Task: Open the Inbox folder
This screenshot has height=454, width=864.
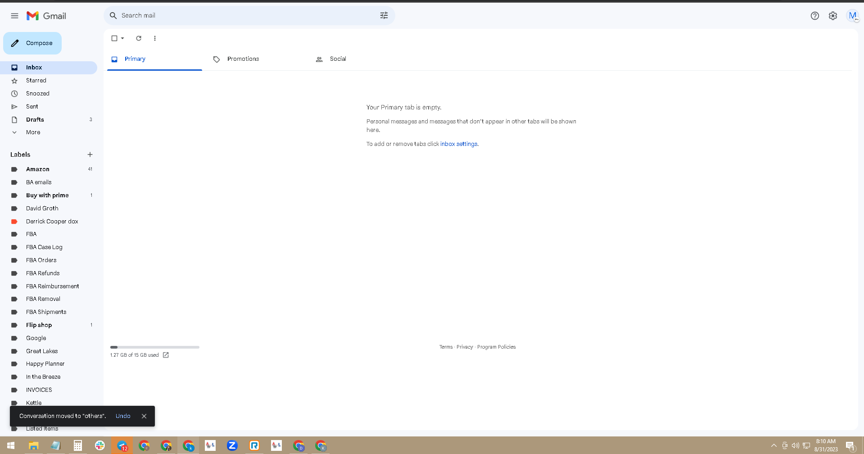Action: click(49, 68)
